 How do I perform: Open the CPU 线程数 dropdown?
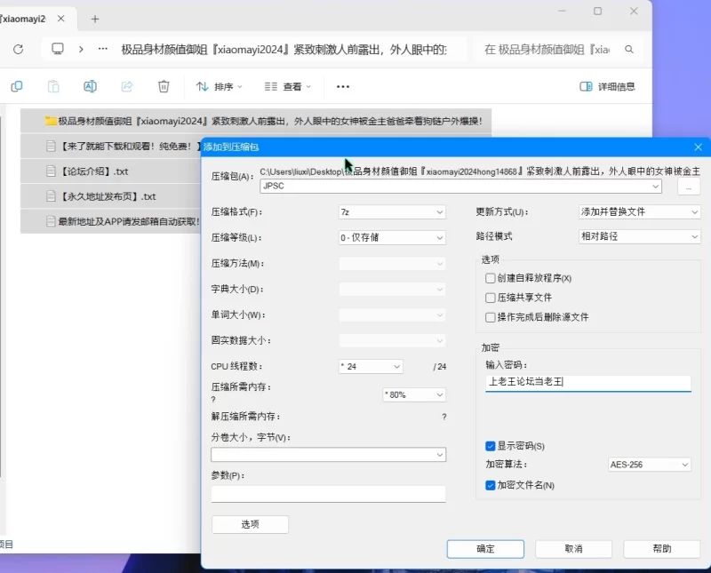tap(371, 366)
